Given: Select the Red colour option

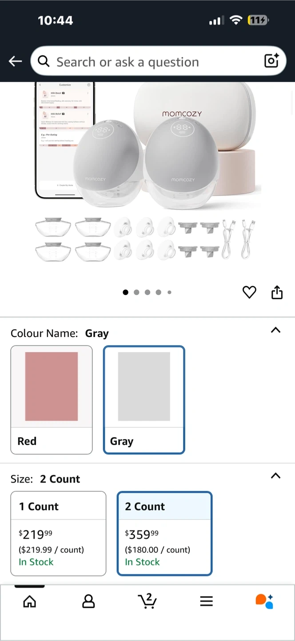Looking at the screenshot, I should click(x=52, y=399).
